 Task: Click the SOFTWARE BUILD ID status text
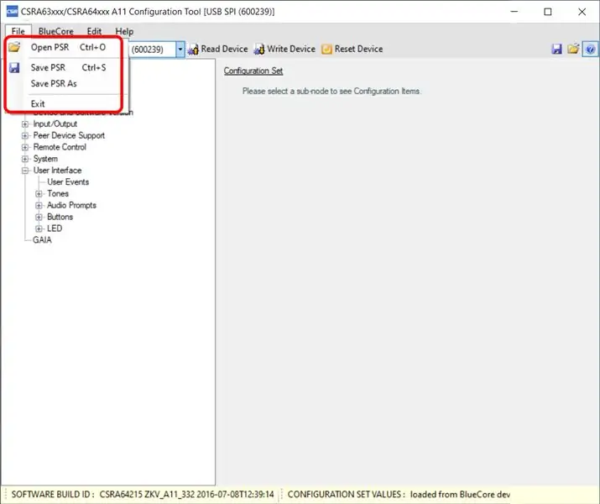point(143,494)
